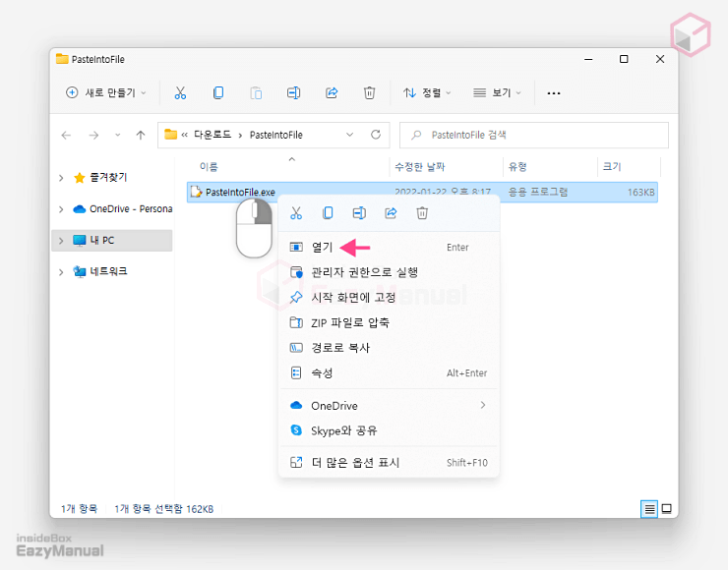Click the Copy icon in the context menu
This screenshot has height=570, width=728.
tap(328, 213)
